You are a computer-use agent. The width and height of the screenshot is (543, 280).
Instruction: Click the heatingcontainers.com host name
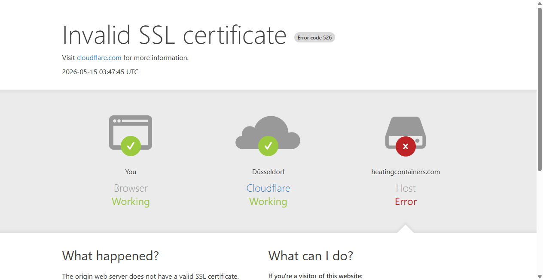click(x=406, y=172)
